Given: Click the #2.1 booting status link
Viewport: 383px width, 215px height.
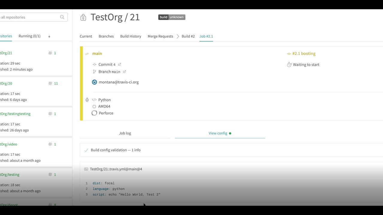Looking at the screenshot, I should click(x=304, y=53).
